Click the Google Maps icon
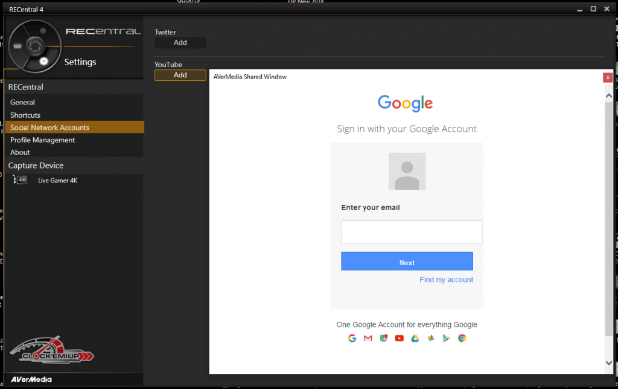 pyautogui.click(x=383, y=338)
